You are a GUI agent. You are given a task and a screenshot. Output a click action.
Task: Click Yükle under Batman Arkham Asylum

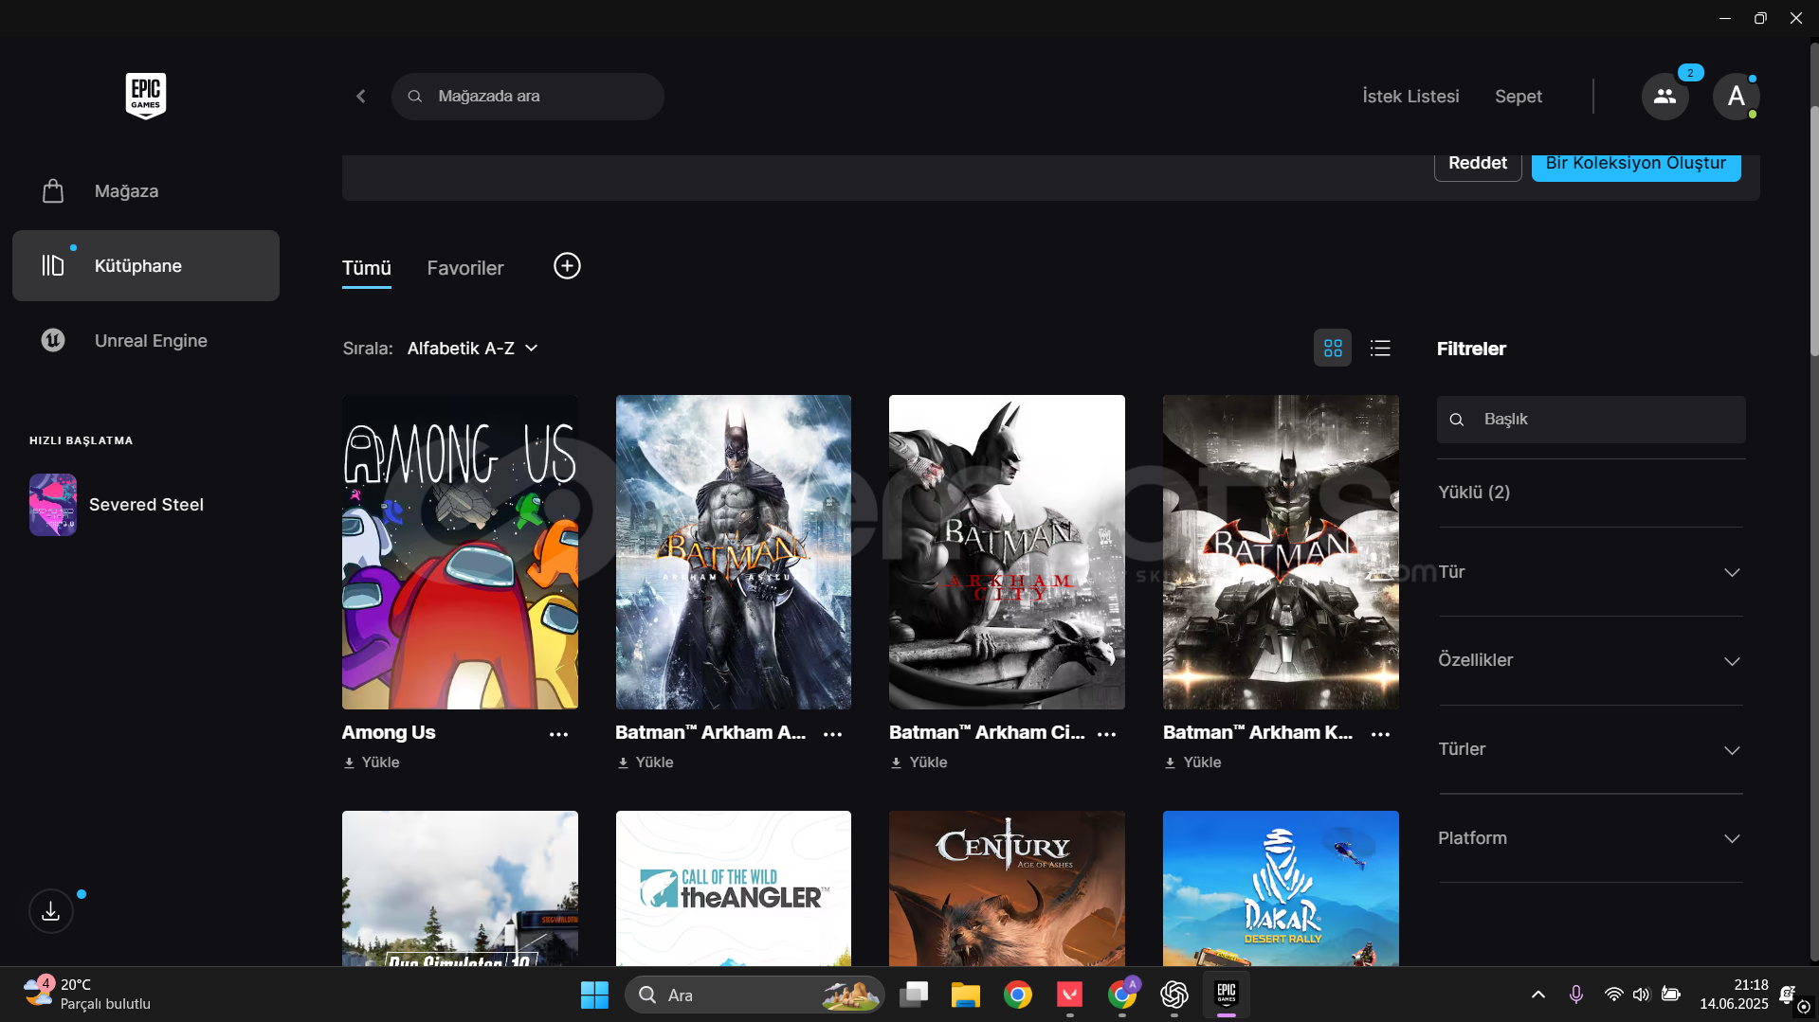[646, 762]
